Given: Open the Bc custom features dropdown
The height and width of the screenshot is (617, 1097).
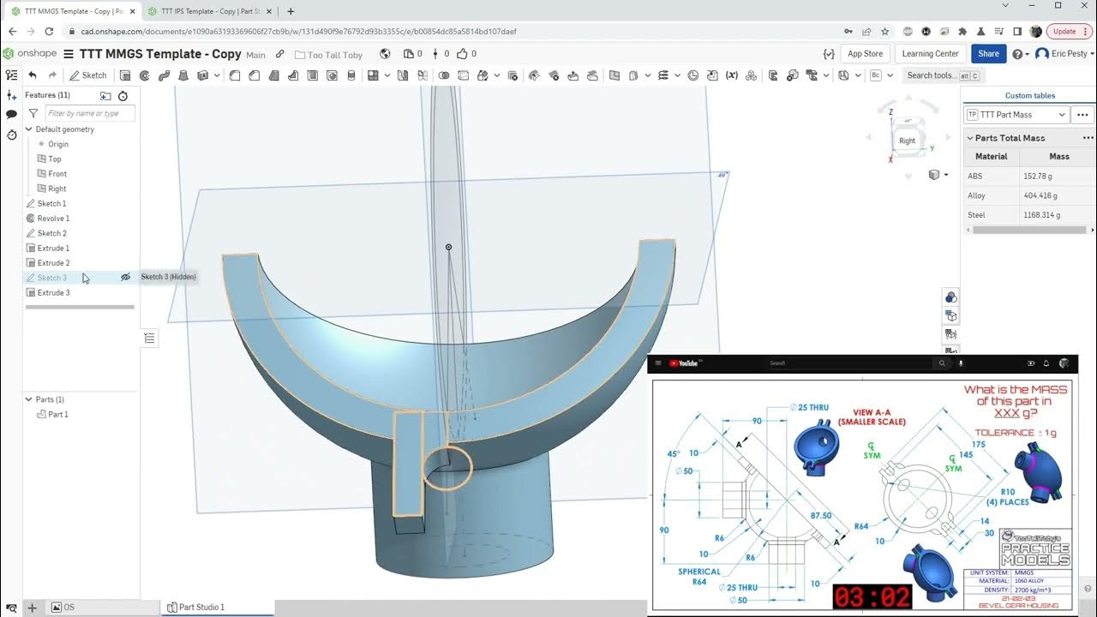Looking at the screenshot, I should click(890, 75).
